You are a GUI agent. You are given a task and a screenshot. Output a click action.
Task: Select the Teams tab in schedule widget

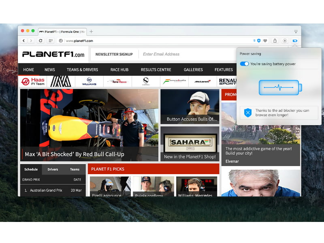(75, 169)
